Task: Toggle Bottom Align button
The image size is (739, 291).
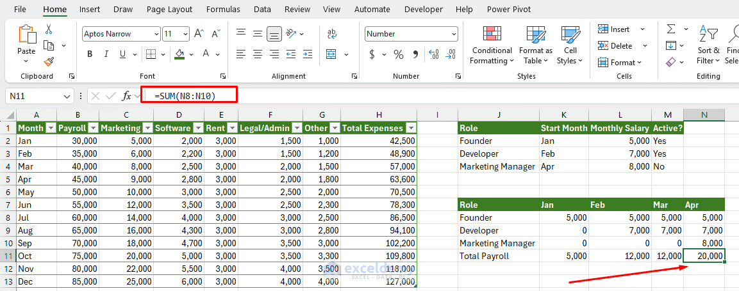Action: coord(274,33)
